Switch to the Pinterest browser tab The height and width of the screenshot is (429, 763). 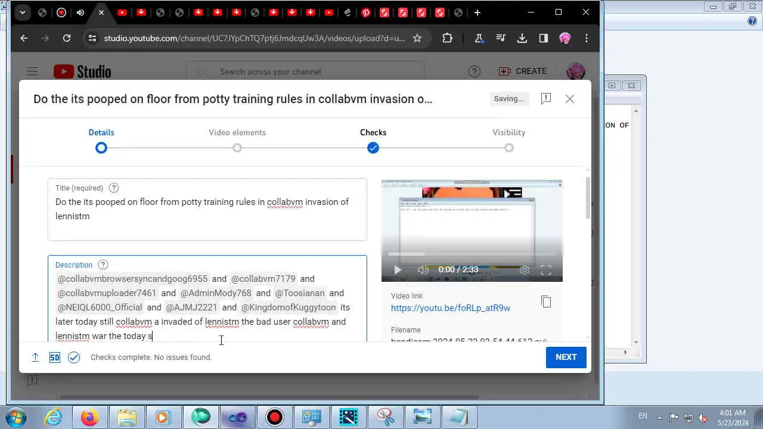pyautogui.click(x=366, y=13)
